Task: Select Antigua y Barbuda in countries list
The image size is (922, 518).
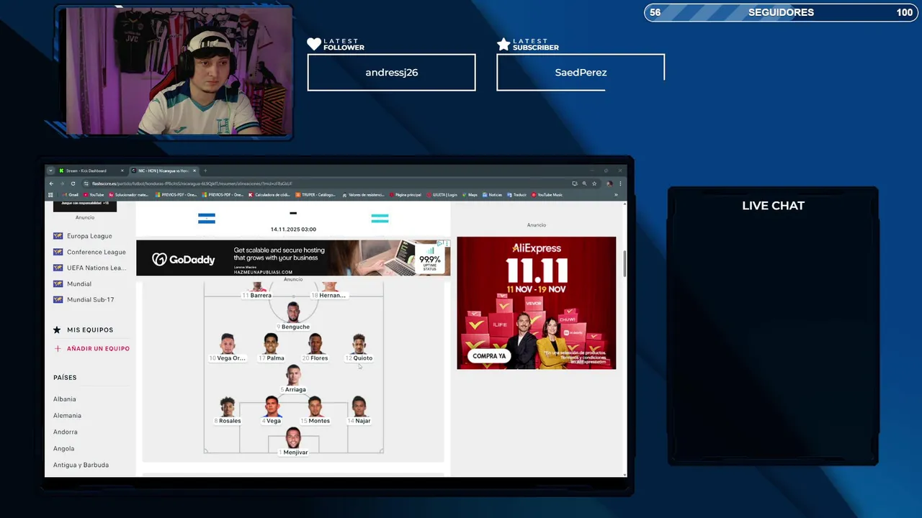Action: tap(81, 465)
